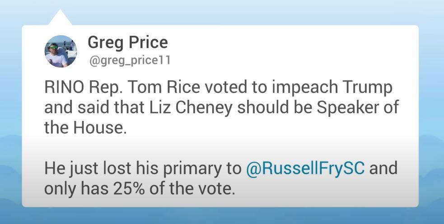The height and width of the screenshot is (224, 444).
Task: Click the Greg Price display name
Action: click(x=128, y=43)
